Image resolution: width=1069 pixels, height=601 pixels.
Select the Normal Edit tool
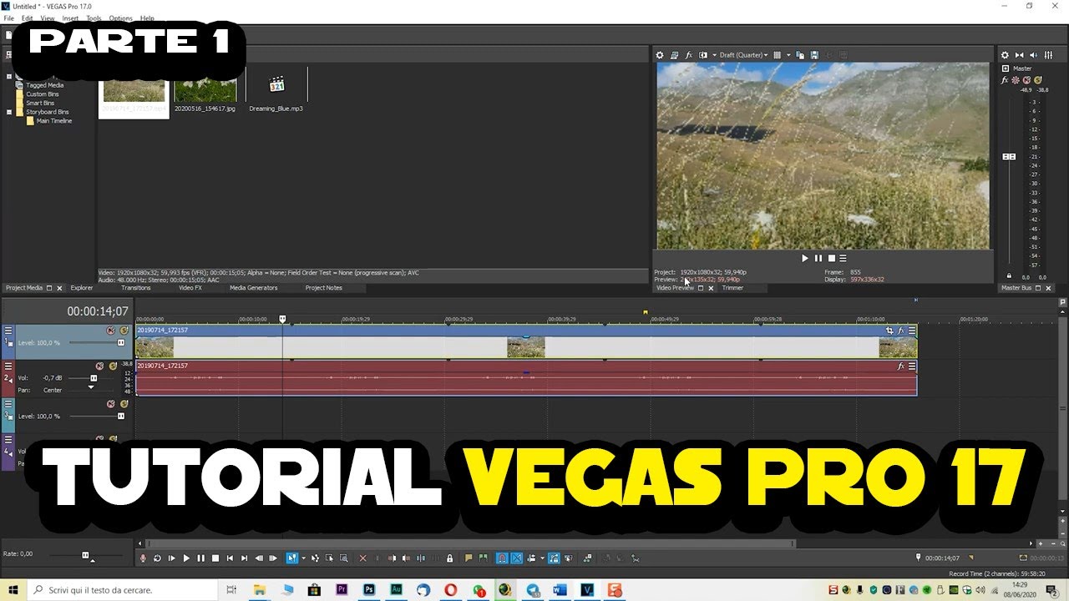point(291,558)
